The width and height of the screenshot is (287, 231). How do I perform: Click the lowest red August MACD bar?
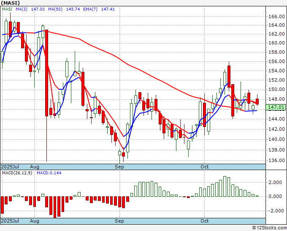coord(55,207)
